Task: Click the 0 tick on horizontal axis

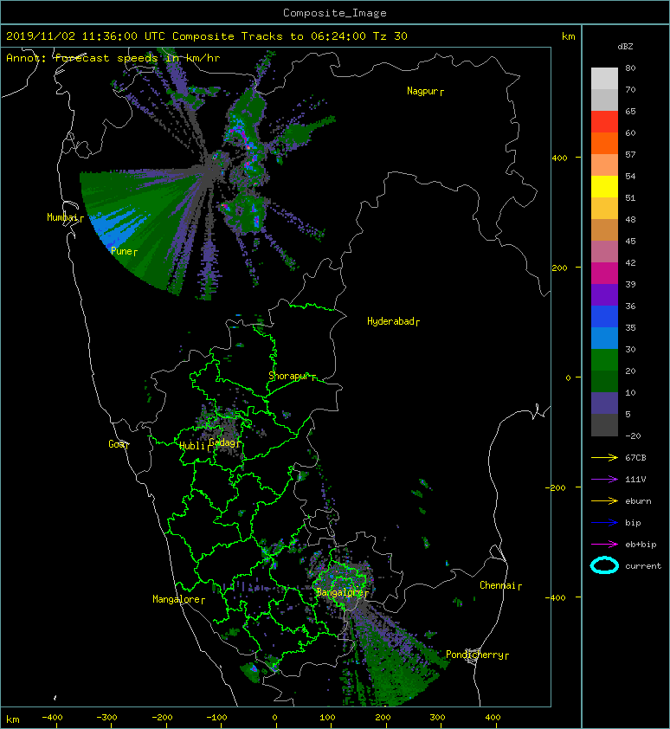Action: click(274, 718)
